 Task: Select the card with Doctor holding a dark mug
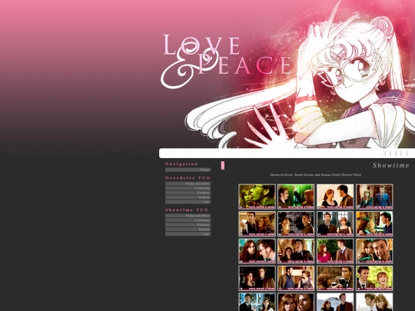[335, 278]
